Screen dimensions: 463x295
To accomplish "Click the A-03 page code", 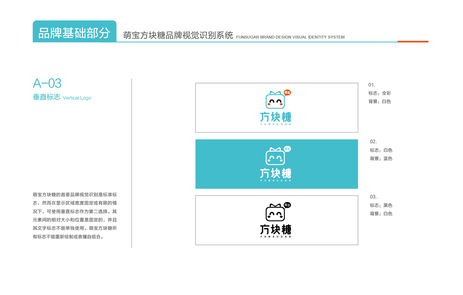I will click(47, 83).
